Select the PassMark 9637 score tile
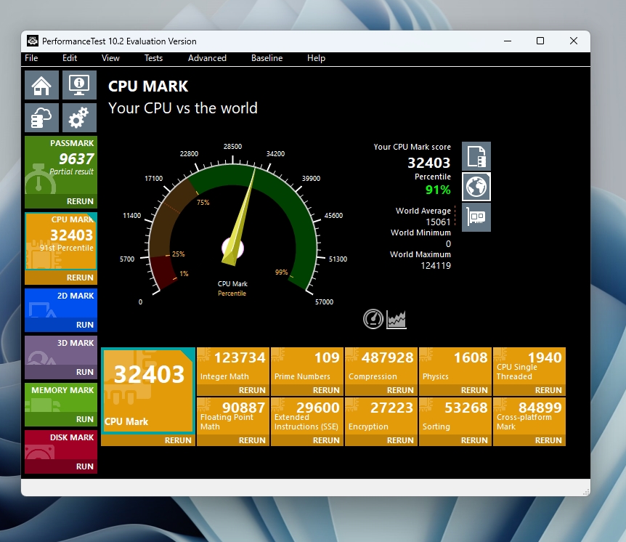 (61, 166)
